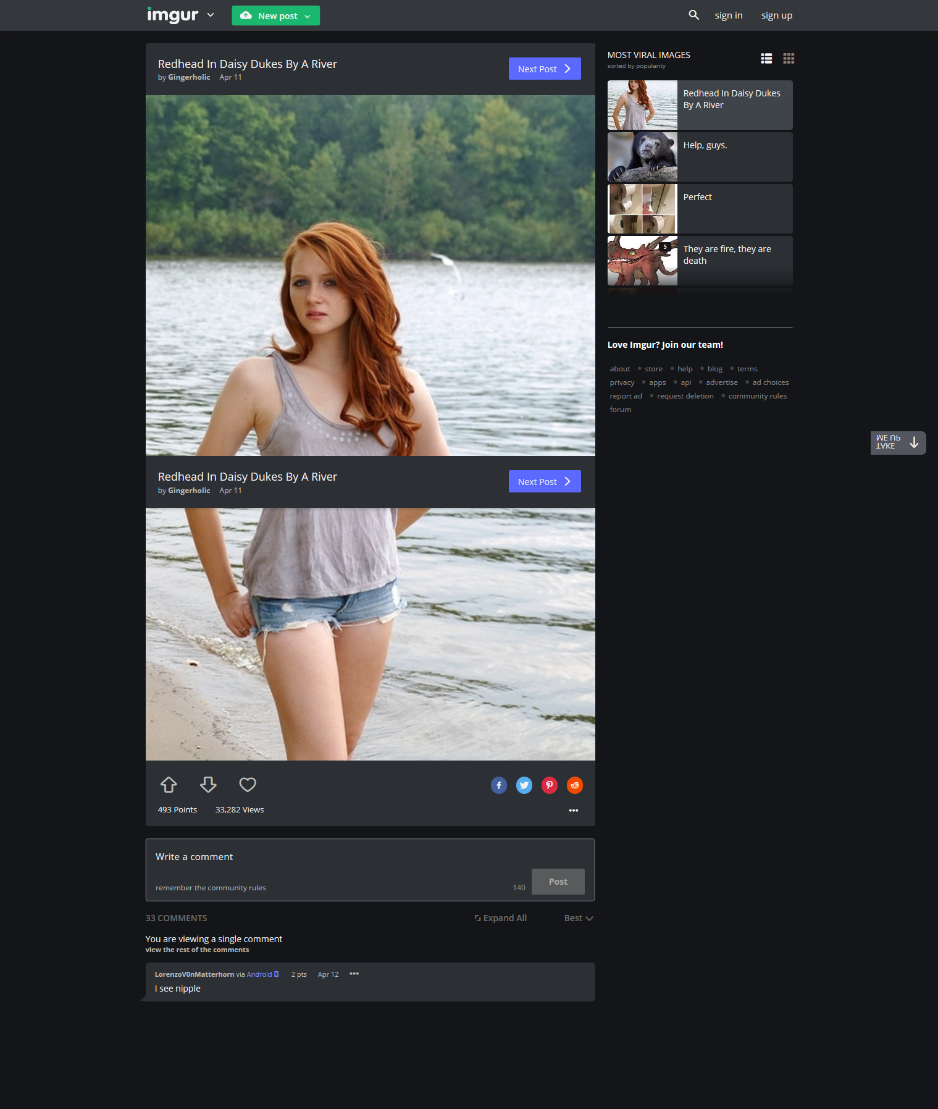Open the privacy footer link
938x1109 pixels.
[x=622, y=382]
